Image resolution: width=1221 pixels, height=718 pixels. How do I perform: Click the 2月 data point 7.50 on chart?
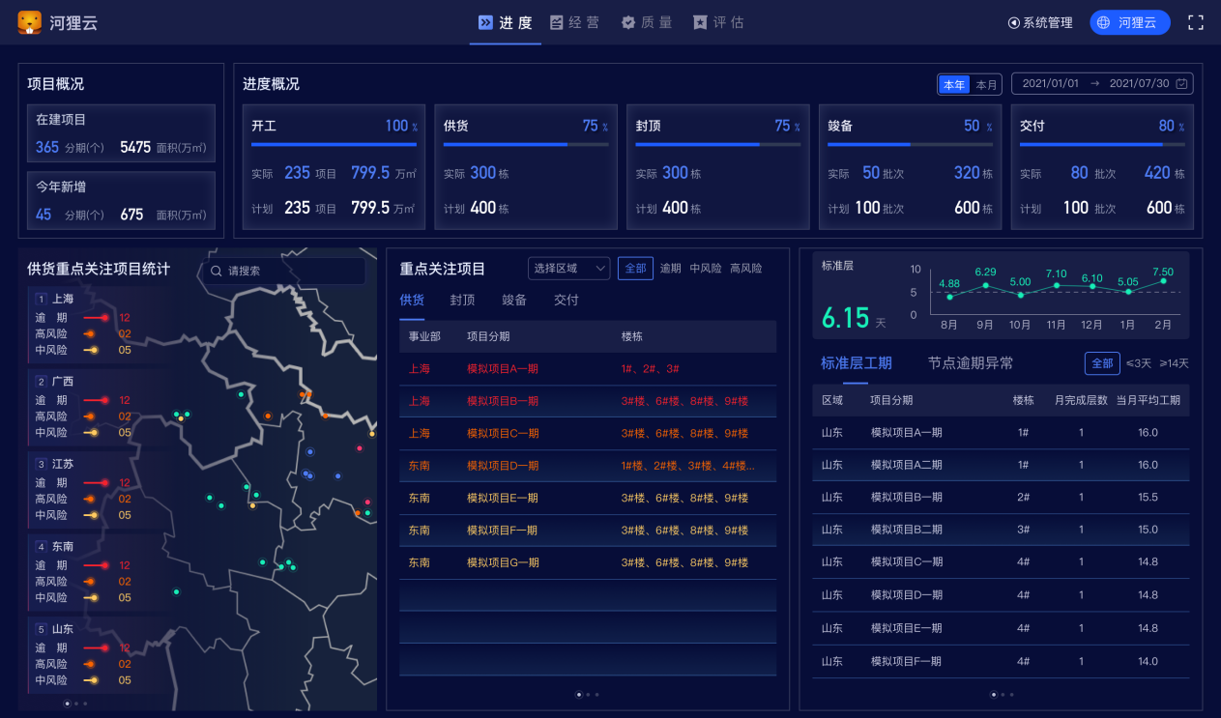point(1164,281)
